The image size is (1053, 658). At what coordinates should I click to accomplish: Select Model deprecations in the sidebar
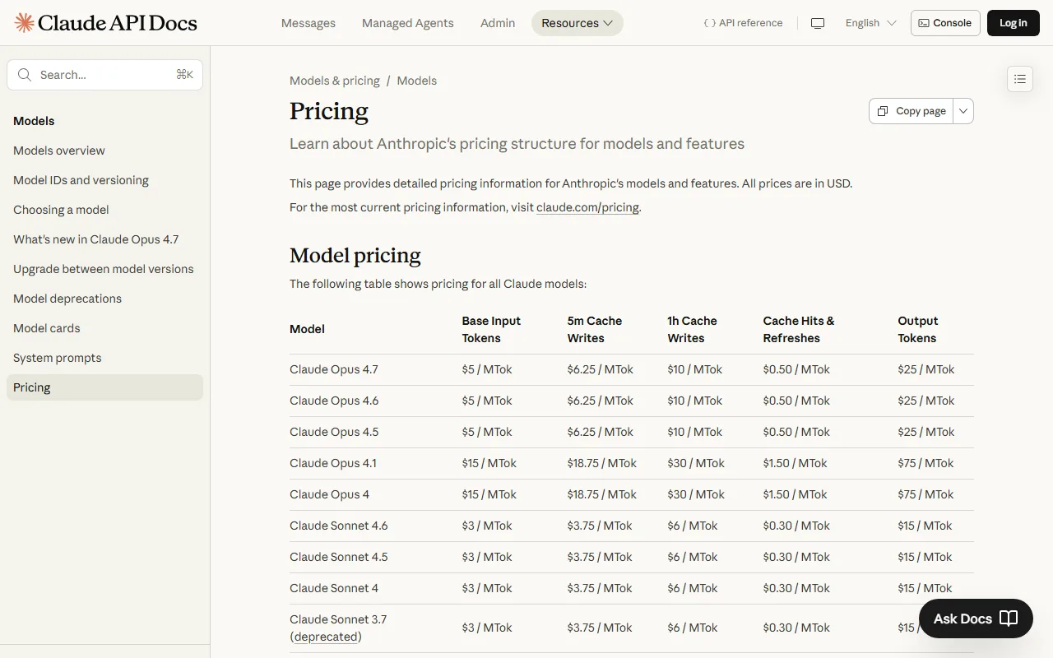pyautogui.click(x=67, y=299)
